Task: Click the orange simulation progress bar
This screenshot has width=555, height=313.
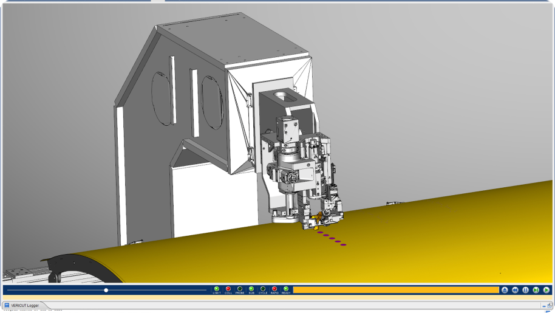Action: 396,291
